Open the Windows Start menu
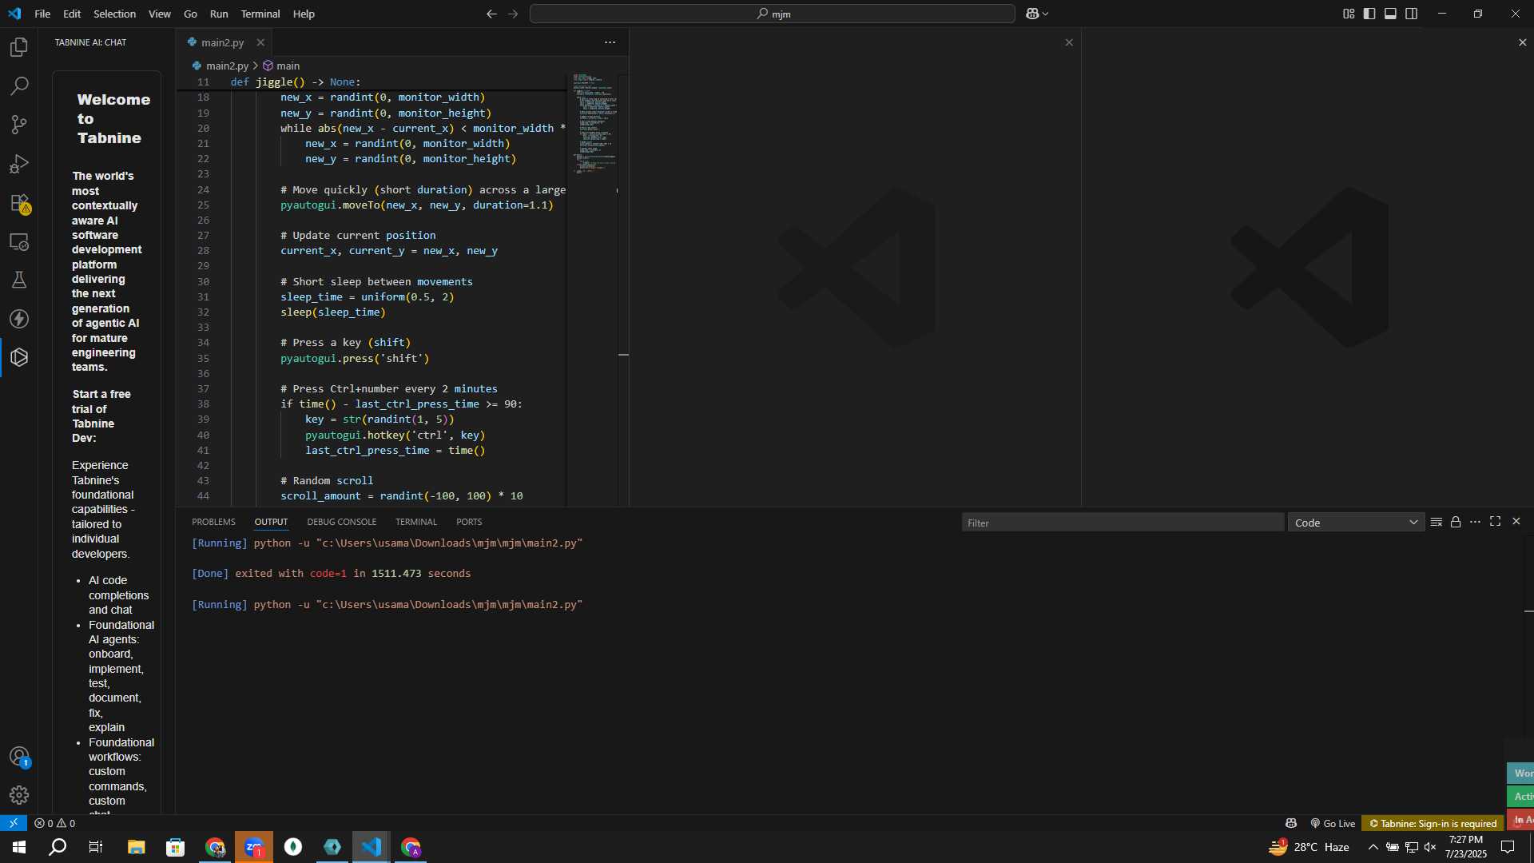The image size is (1534, 863). pos(19,847)
